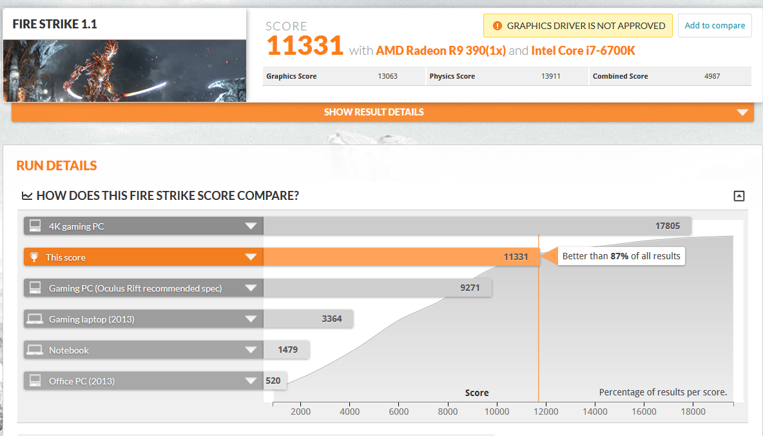Screen dimensions: 763x436
Task: Click the 3364 score bar value
Action: click(332, 319)
